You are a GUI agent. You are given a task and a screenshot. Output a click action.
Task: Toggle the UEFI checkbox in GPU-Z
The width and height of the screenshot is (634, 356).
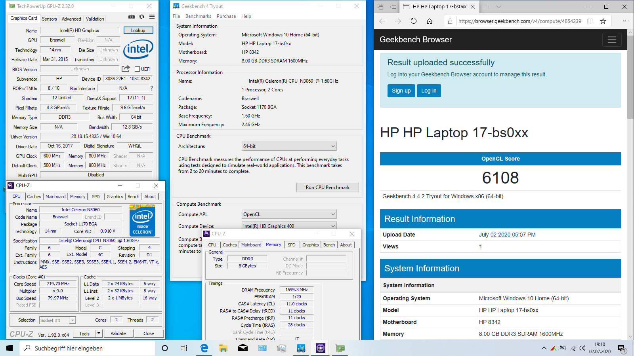pos(137,69)
